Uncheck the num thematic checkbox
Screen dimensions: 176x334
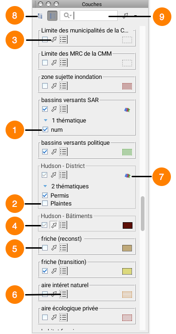click(45, 129)
